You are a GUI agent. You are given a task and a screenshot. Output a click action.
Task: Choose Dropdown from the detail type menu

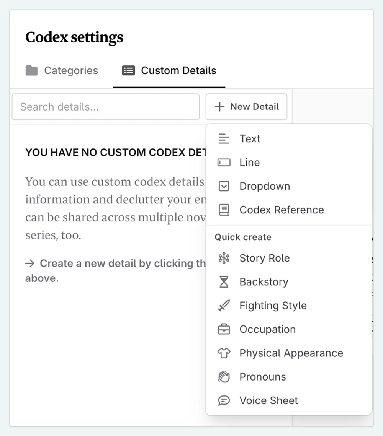tap(265, 186)
